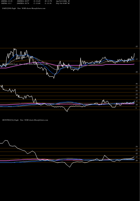Click the 12 price label on the daily chart axis
The height and width of the screenshot is (201, 140).
tap(137, 47)
